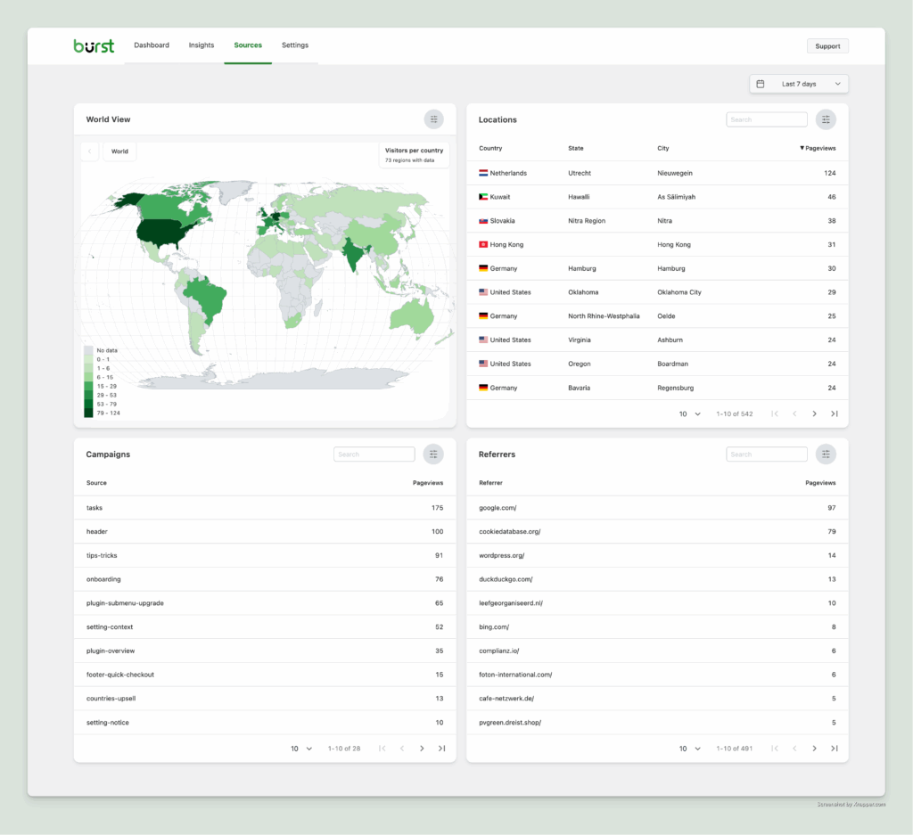Open the Locations panel filter icon

click(x=826, y=119)
